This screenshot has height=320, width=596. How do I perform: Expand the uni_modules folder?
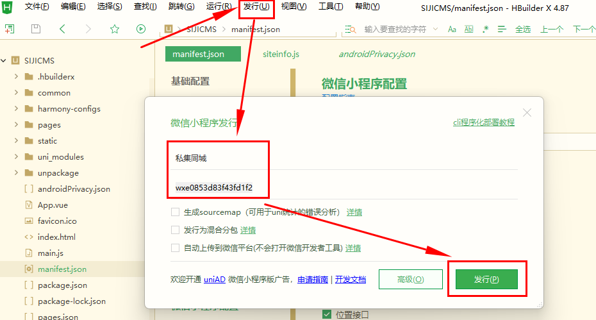[x=16, y=156]
